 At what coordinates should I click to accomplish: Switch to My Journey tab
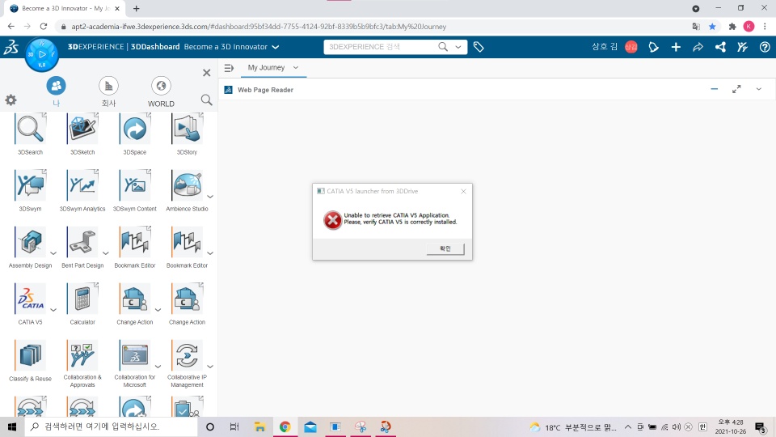pyautogui.click(x=266, y=67)
